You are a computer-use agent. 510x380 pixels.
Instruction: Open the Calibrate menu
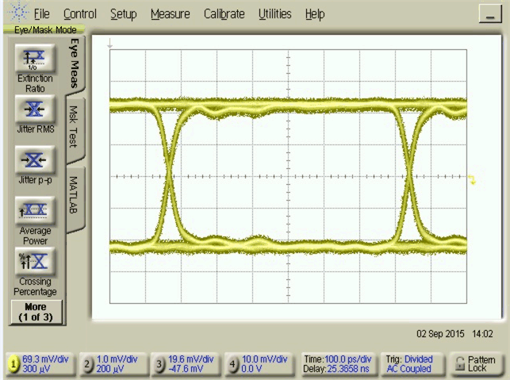[224, 14]
